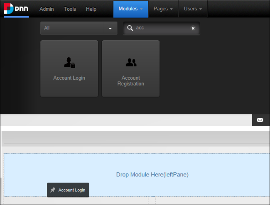Image resolution: width=270 pixels, height=205 pixels.
Task: Click the Account Registration people icon
Action: pos(131,62)
